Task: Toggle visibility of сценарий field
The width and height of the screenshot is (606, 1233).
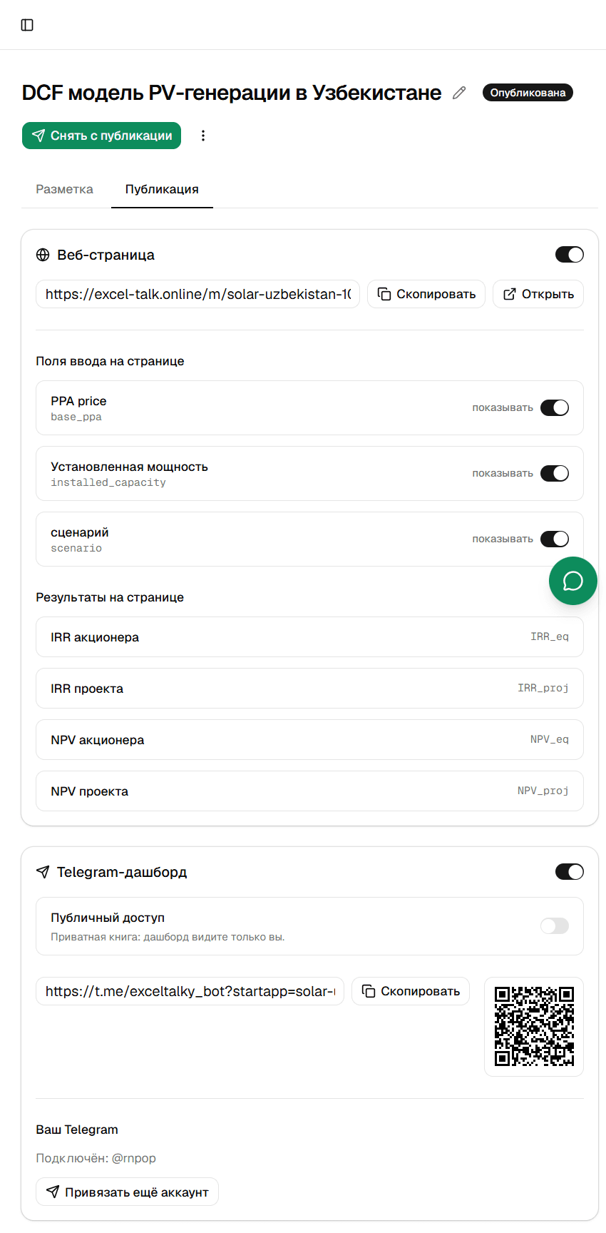Action: tap(555, 539)
